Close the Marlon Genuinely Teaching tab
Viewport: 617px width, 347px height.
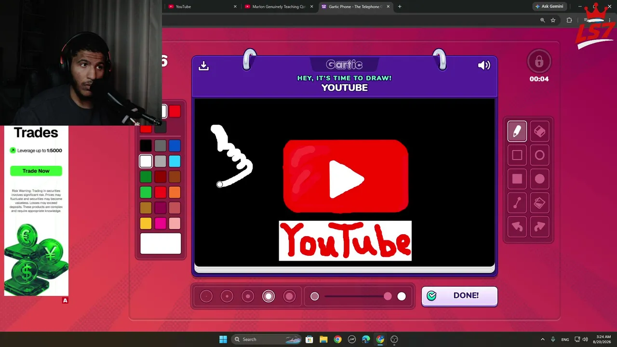tap(311, 7)
